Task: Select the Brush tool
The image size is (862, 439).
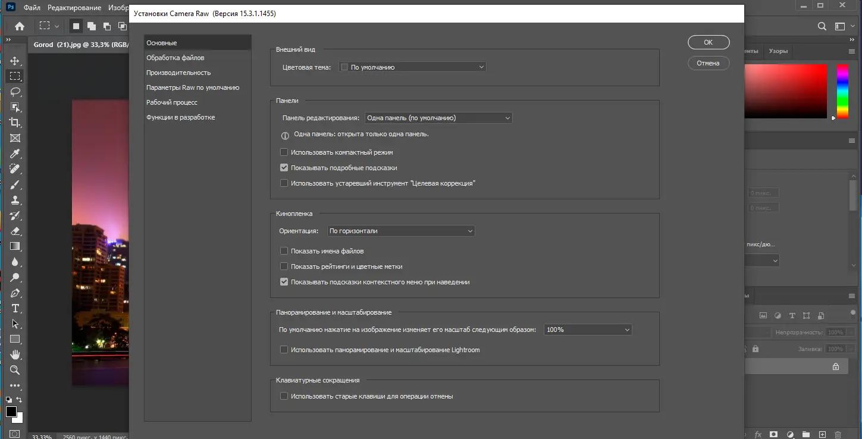Action: tap(15, 184)
